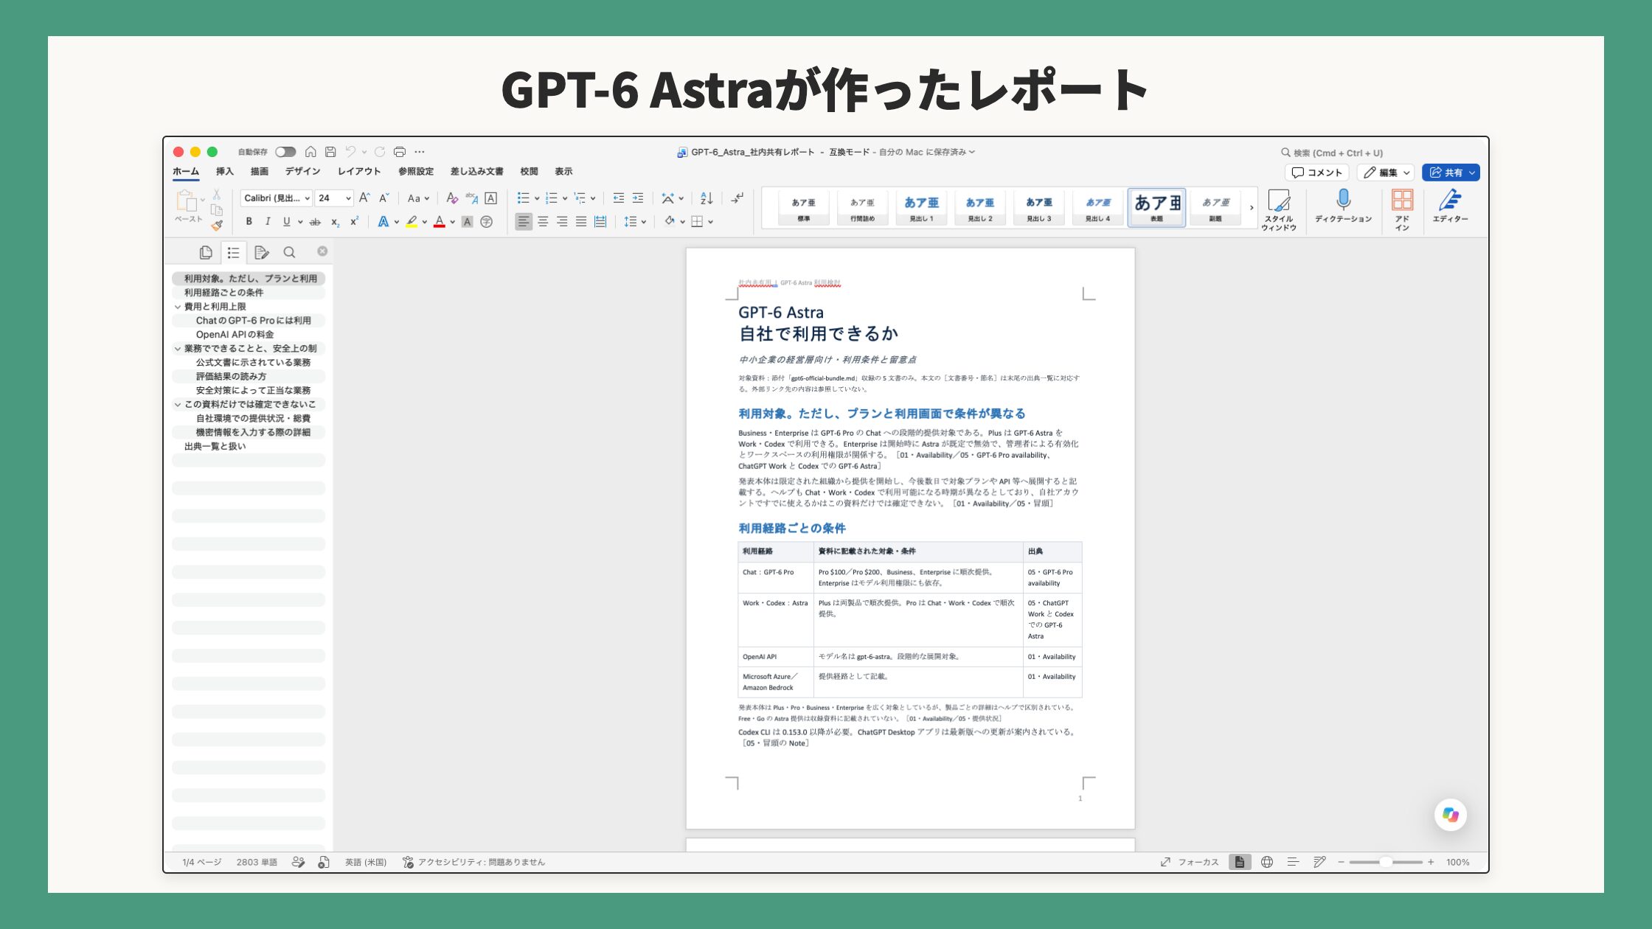1652x929 pixels.
Task: Click the justify text icon
Action: pos(581,221)
